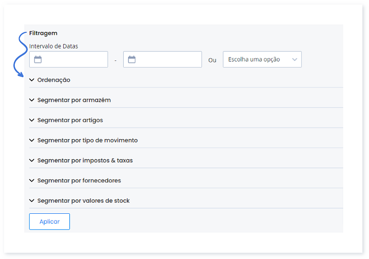Expand the Ordenação section chevron
This screenshot has height=259, width=369.
[31, 80]
